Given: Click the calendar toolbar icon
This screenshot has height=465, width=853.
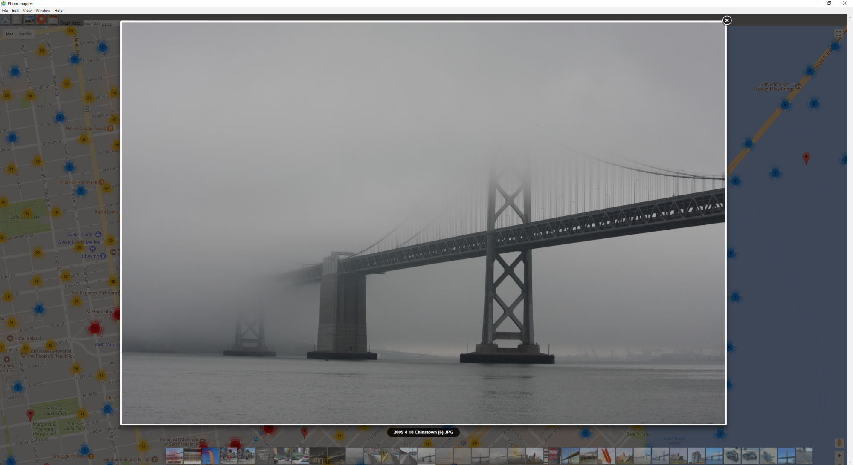Looking at the screenshot, I should tap(53, 20).
